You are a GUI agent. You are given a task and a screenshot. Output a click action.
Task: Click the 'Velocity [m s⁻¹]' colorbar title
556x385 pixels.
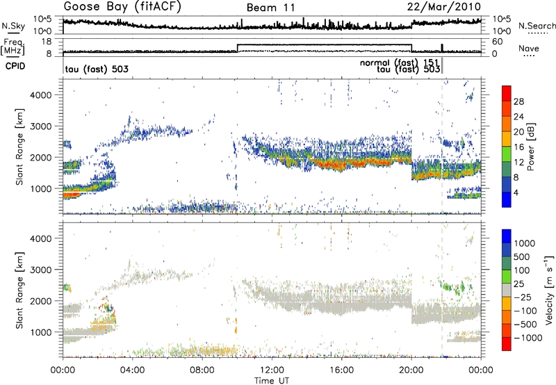coord(549,290)
